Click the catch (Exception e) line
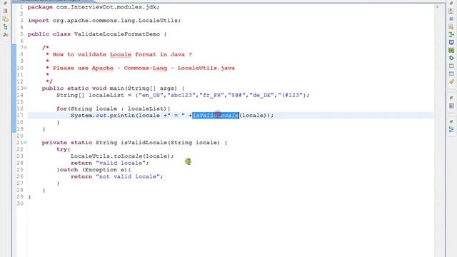Viewport: 457px width, 257px height. click(94, 170)
